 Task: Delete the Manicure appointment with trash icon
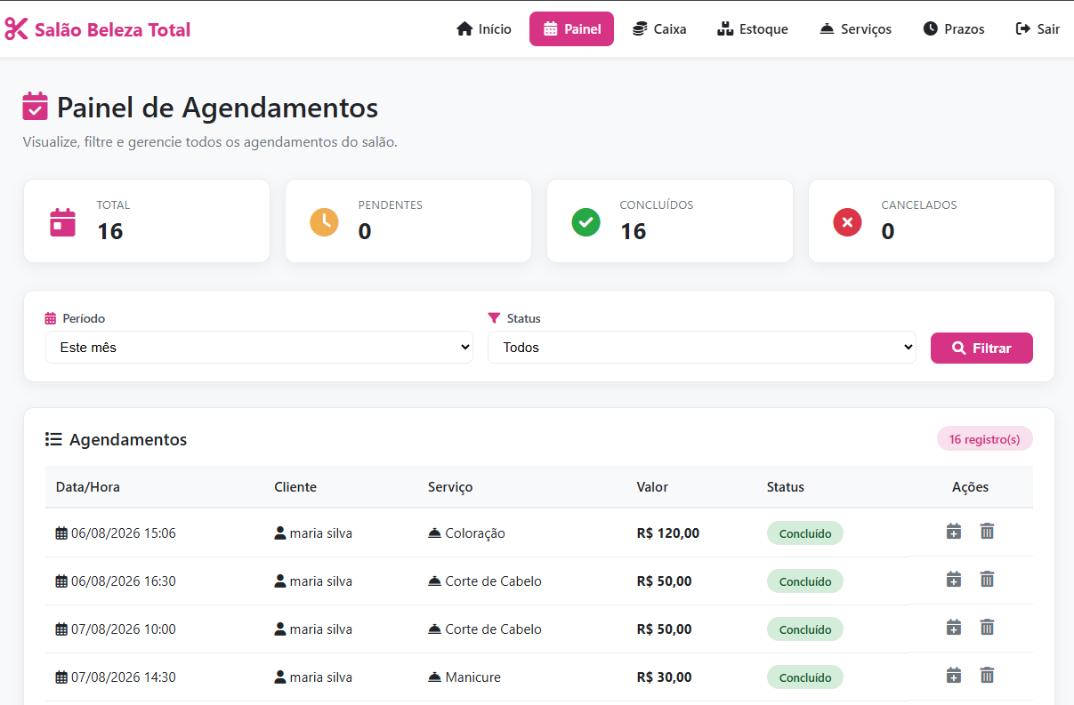point(987,676)
